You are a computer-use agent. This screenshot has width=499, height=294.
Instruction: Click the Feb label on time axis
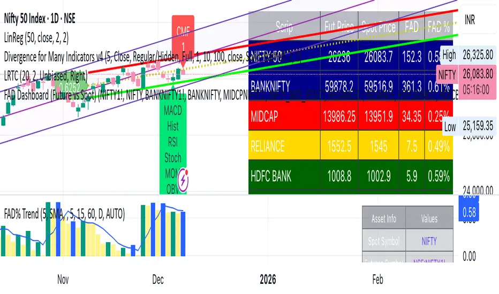tap(378, 280)
